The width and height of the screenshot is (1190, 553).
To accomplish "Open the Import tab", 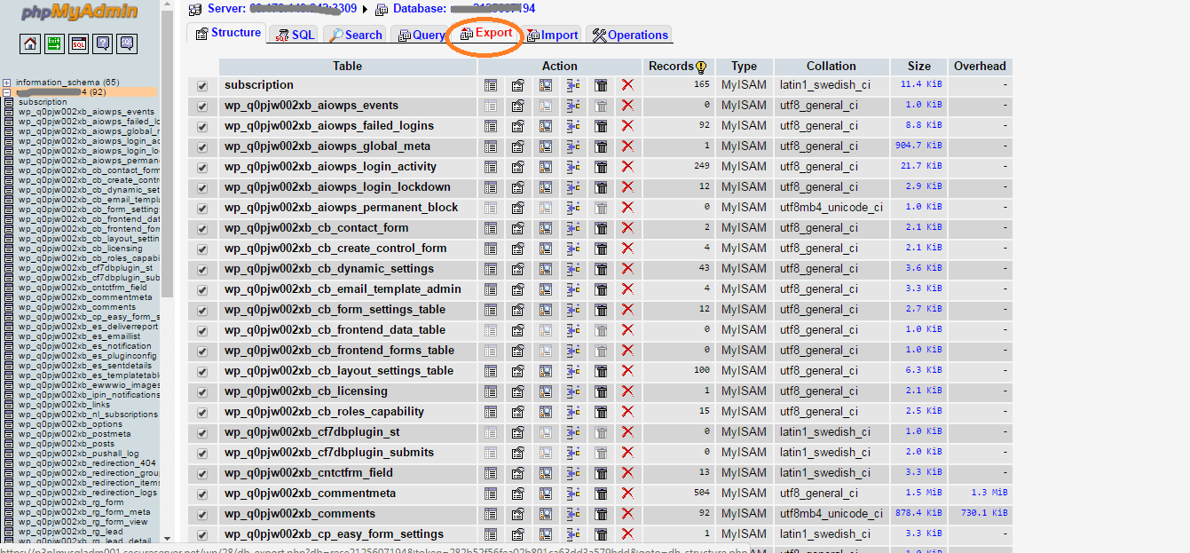I will tap(553, 36).
